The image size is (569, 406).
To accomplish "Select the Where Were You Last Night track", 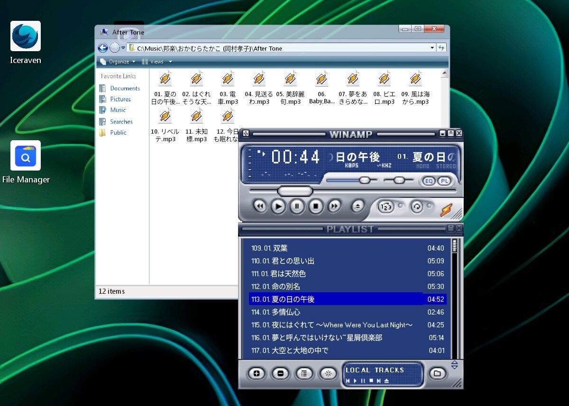I will (348, 325).
